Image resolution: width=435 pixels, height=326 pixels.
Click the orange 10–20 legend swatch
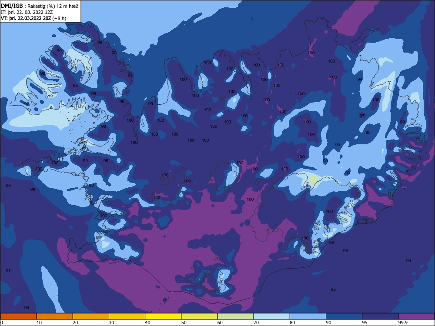[55, 316]
